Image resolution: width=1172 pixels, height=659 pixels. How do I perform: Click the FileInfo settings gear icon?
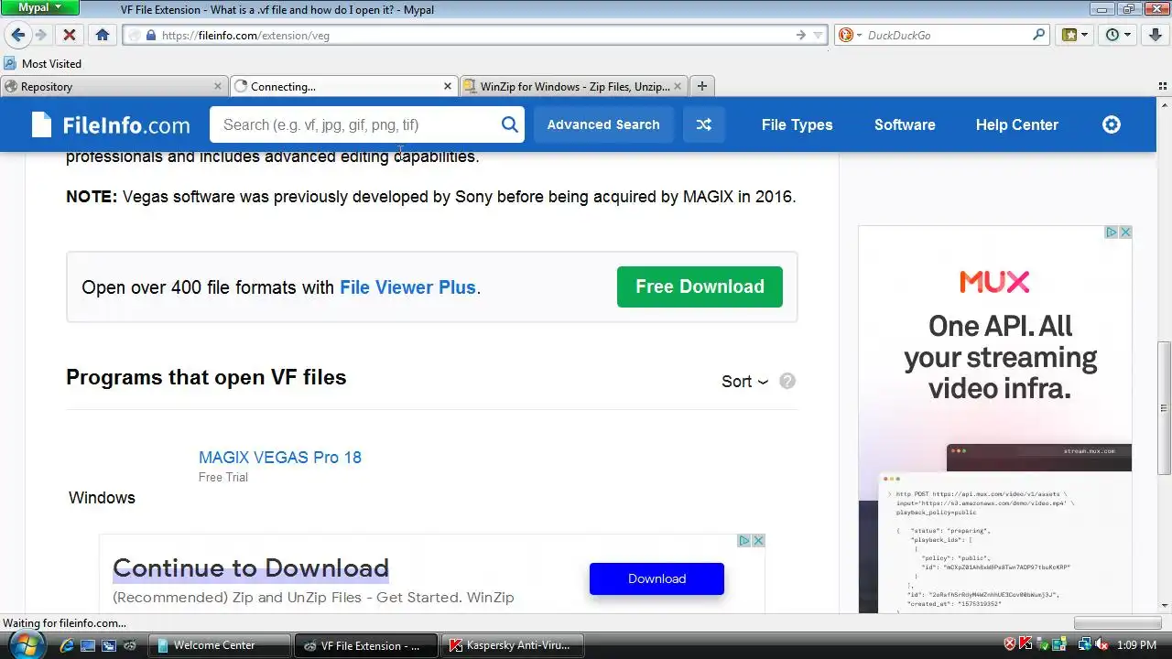coord(1112,124)
